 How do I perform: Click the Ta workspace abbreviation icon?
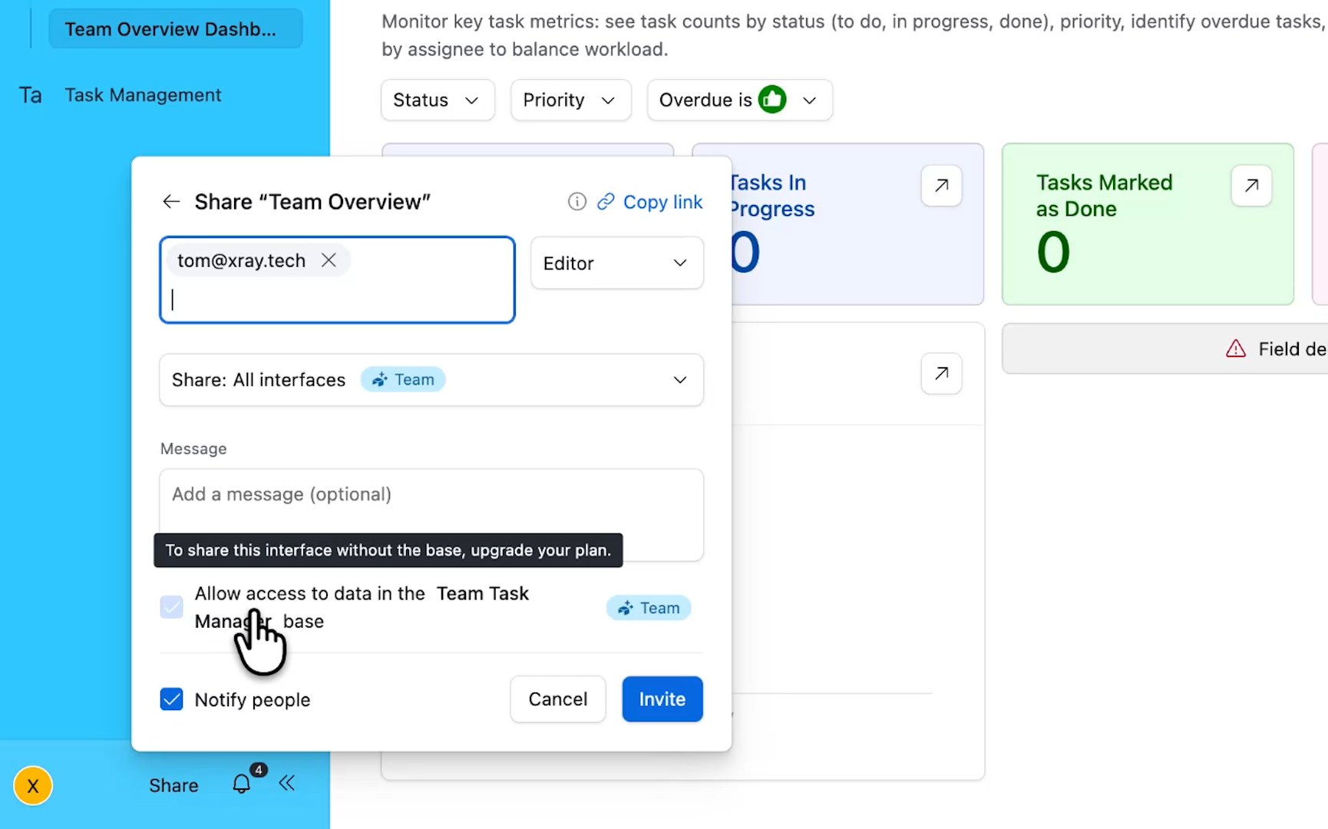click(31, 95)
